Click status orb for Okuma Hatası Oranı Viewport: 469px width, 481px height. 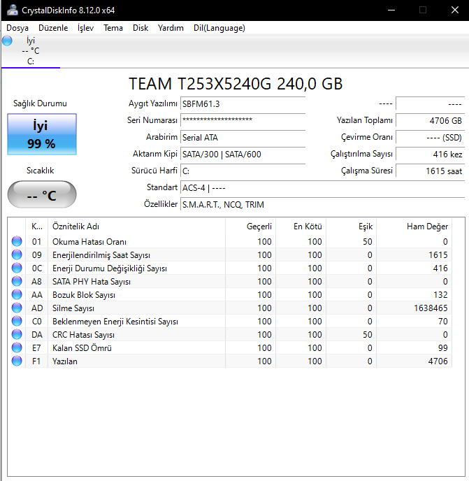(17, 241)
